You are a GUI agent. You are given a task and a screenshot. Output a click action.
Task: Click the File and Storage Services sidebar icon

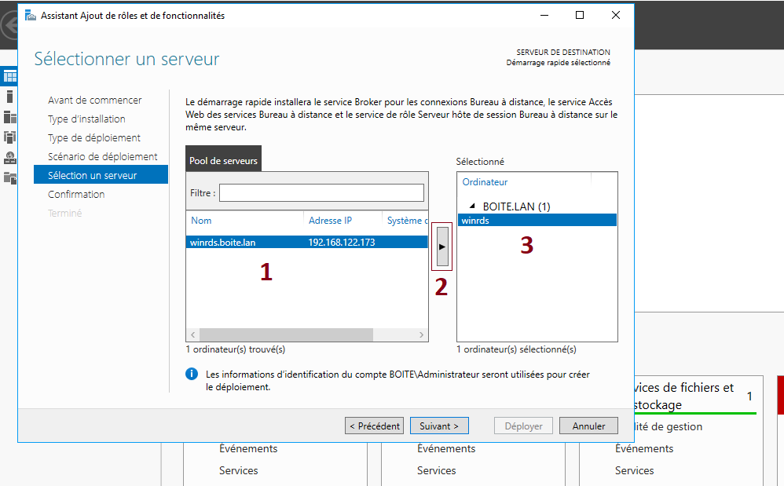(x=9, y=178)
